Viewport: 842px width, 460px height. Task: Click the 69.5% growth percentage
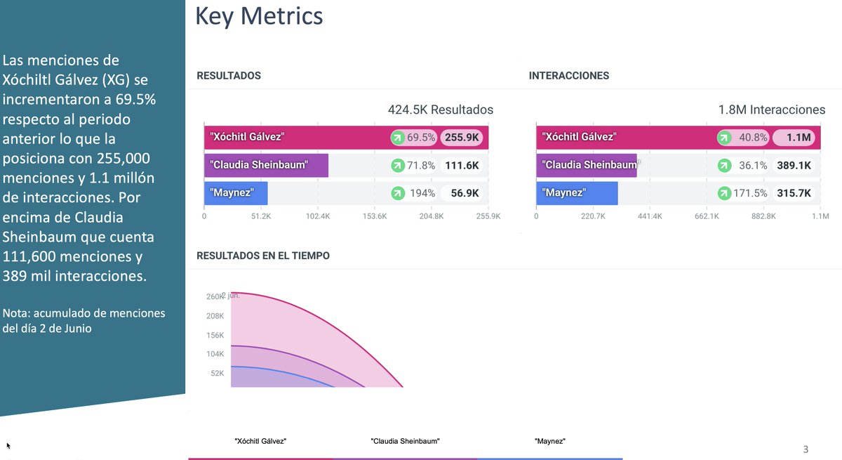pos(422,138)
